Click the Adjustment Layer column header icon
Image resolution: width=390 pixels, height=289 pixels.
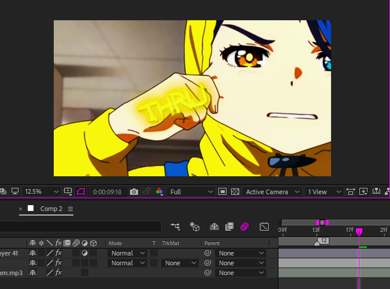[x=84, y=243]
